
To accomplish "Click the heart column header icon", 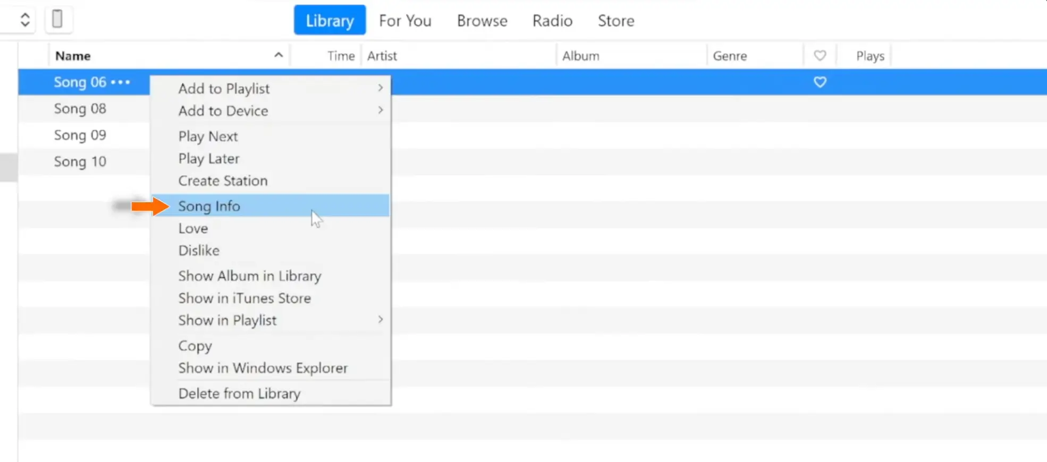I will point(820,56).
